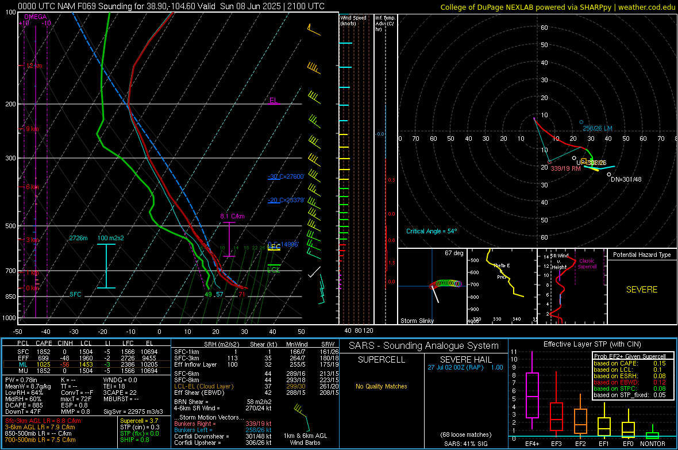Click the Bunkers Right = 339/19 kt line
678x450 pixels.
pos(223,424)
